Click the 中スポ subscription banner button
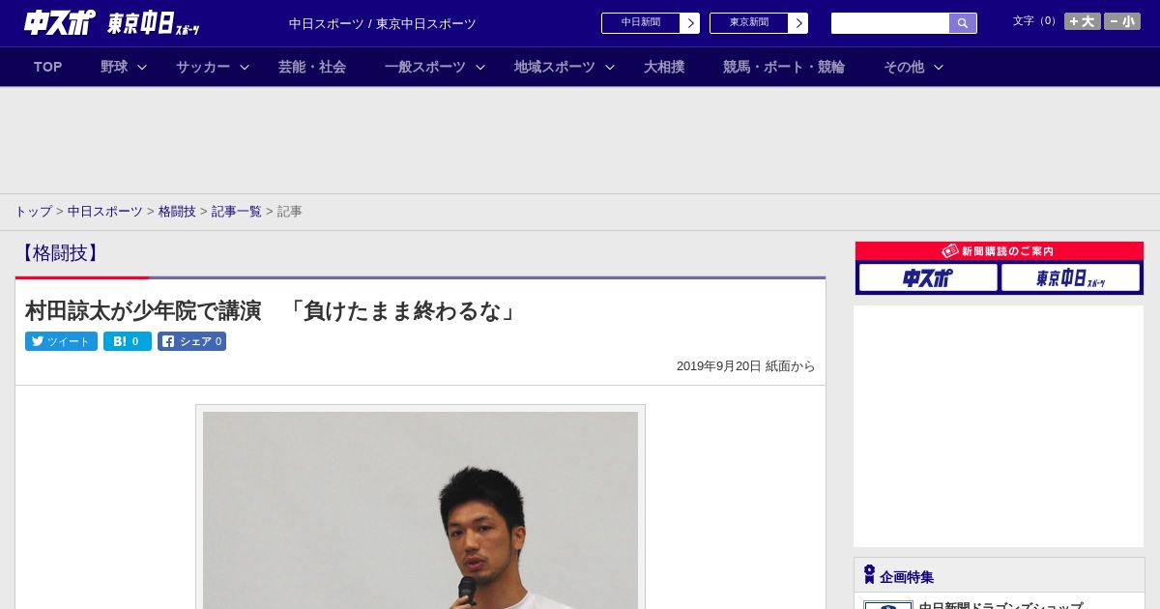 pos(928,277)
